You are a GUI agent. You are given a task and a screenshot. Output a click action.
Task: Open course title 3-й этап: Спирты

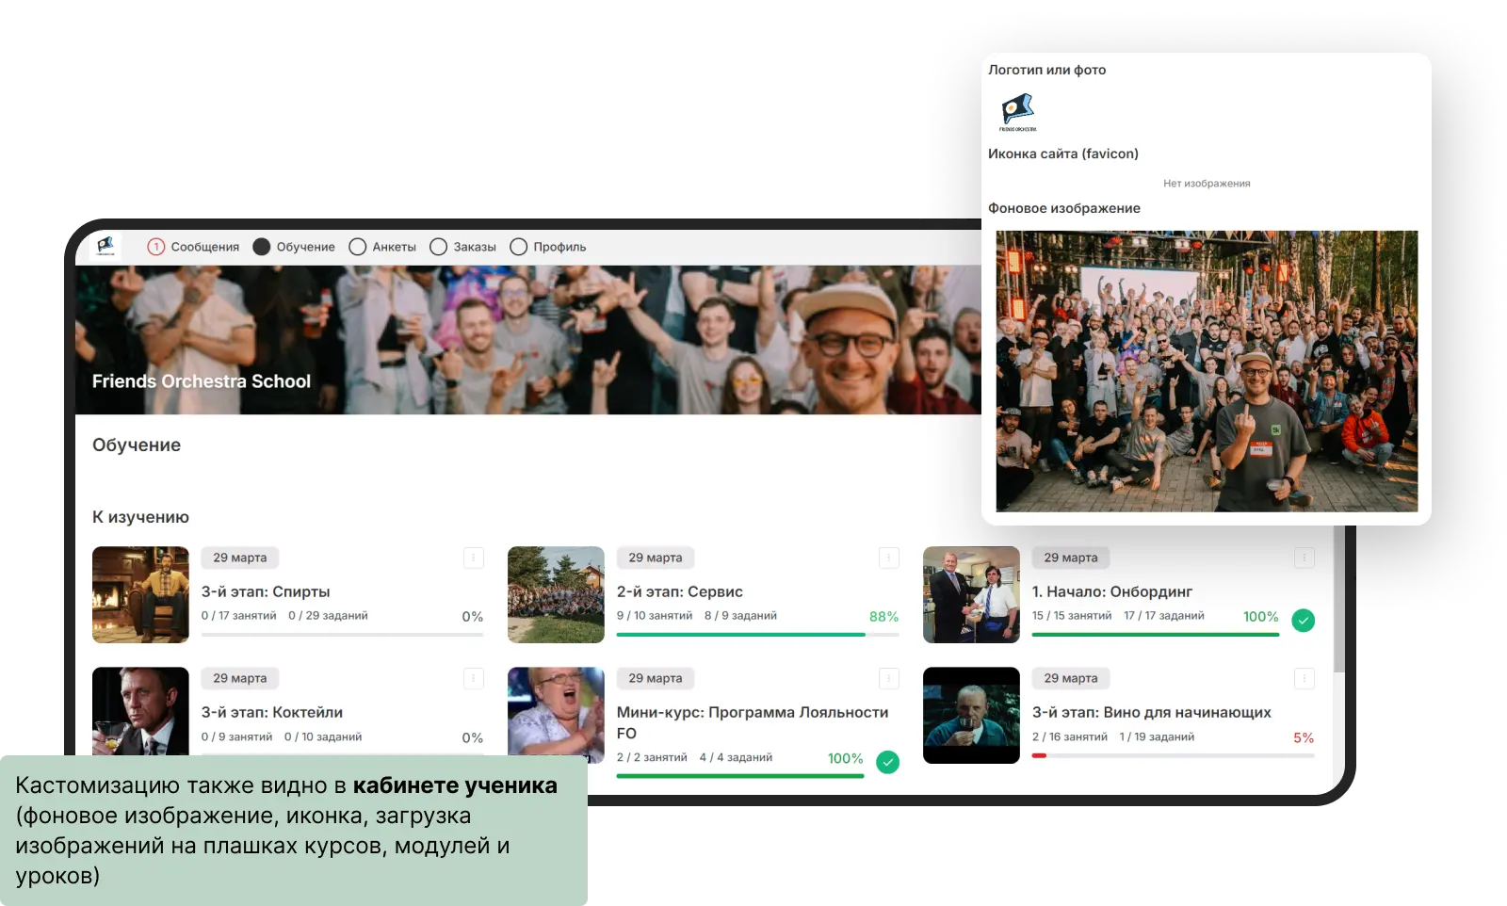coord(266,591)
